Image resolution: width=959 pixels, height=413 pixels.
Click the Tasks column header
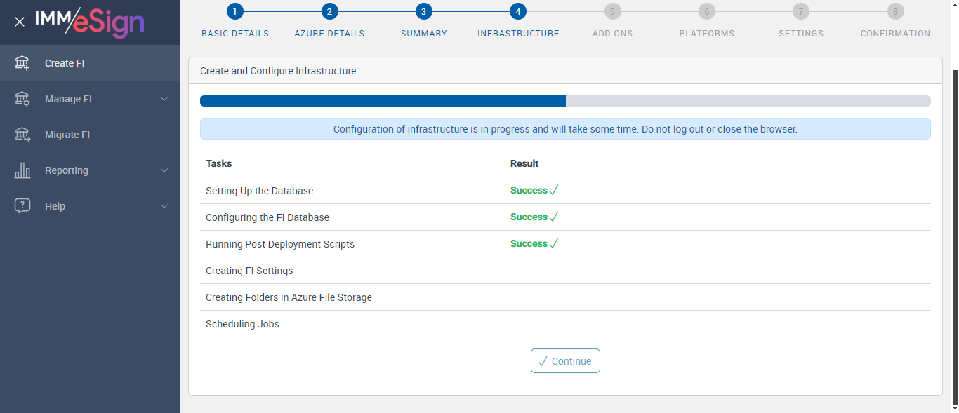219,163
